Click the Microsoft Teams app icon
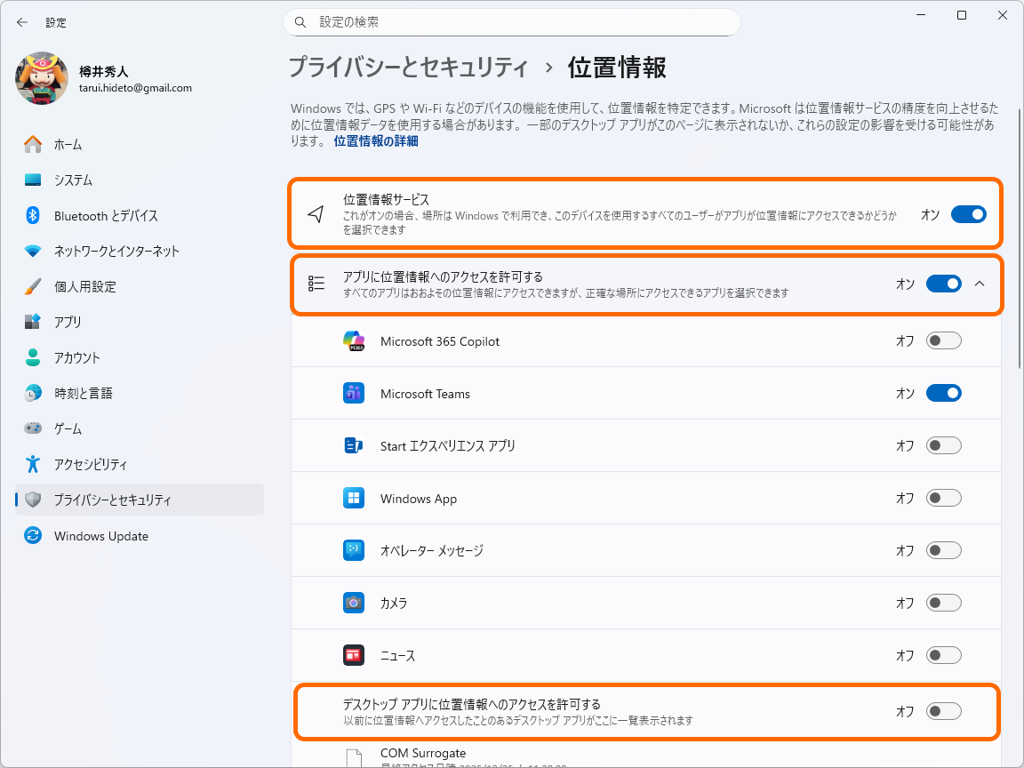Screen dimensions: 1024x768 (x=353, y=392)
